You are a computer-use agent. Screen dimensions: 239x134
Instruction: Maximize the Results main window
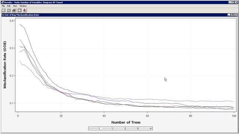tap(233, 3)
